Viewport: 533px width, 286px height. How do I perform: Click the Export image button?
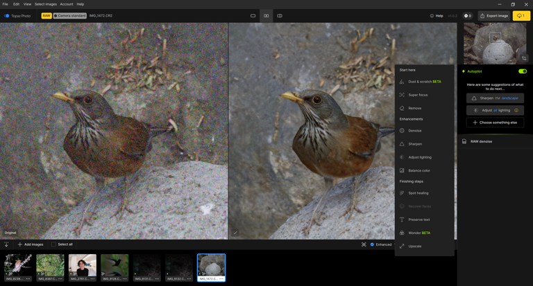tap(494, 15)
